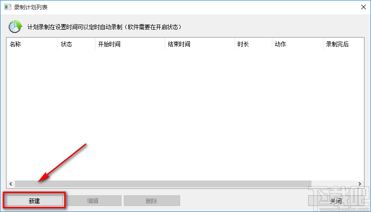371x212 pixels.
Task: Click the disabled 删除 button
Action: coord(152,201)
